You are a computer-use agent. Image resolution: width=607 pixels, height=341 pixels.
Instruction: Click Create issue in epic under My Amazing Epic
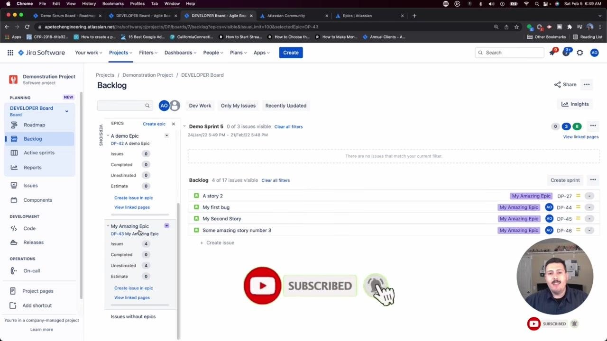click(x=133, y=288)
